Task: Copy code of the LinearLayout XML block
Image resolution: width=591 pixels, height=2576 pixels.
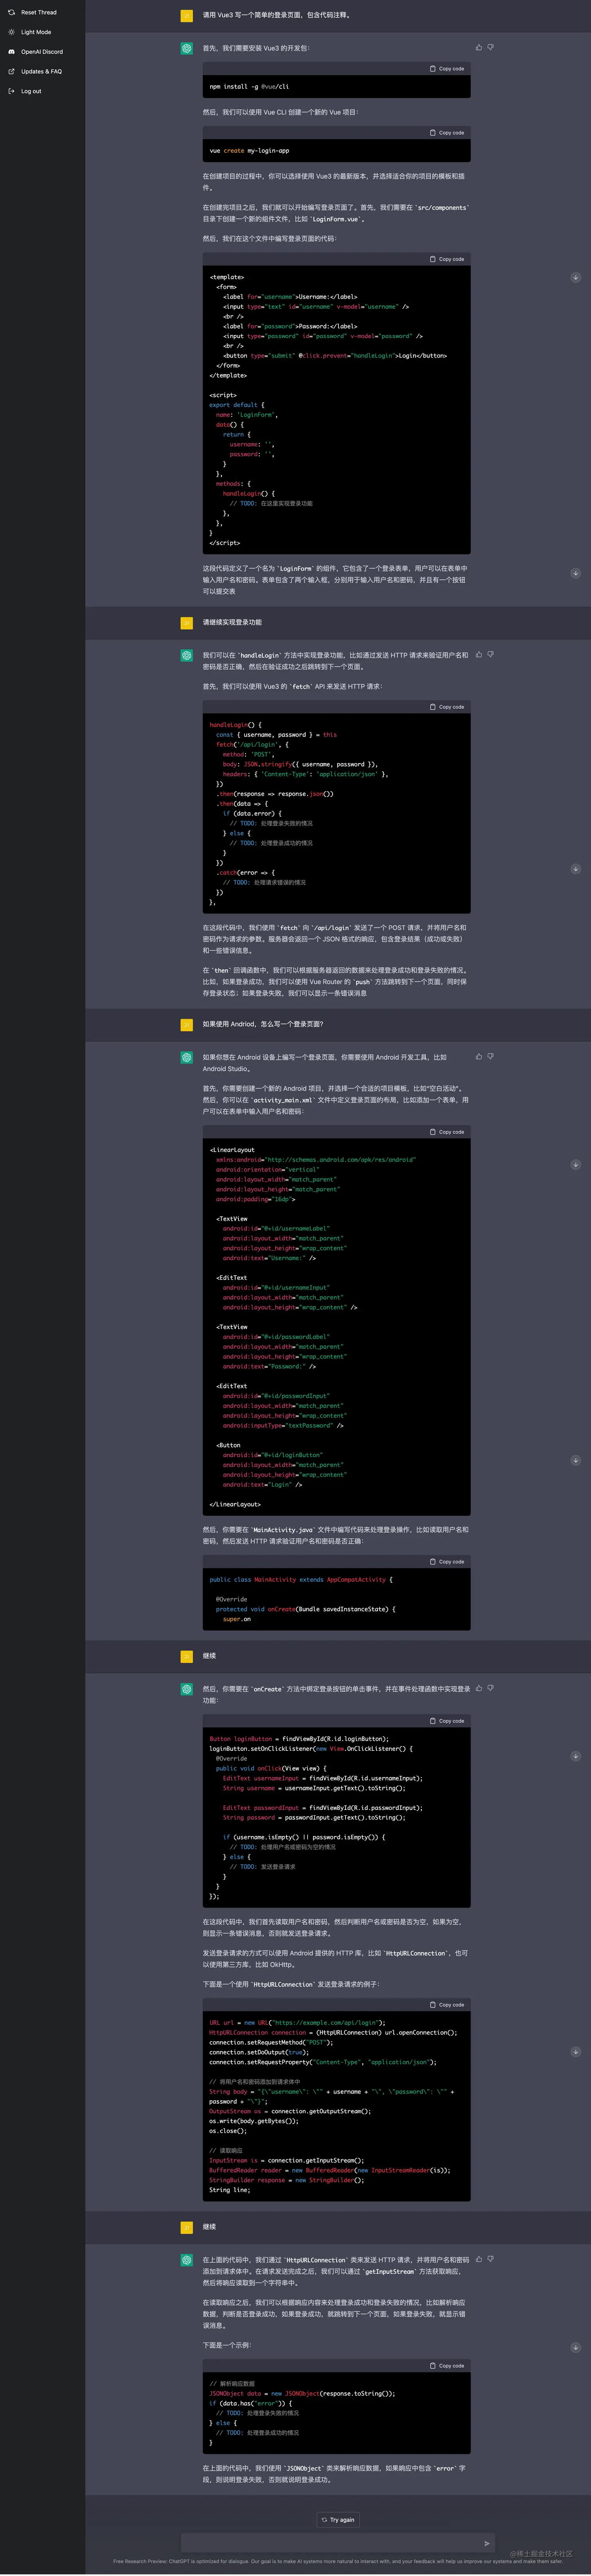Action: pos(447,1132)
